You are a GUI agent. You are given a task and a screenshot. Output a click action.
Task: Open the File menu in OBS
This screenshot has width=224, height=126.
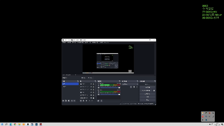64,43
